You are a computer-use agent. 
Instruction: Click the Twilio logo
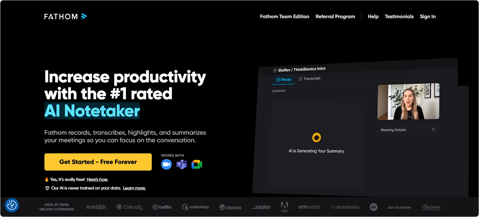coord(162,207)
